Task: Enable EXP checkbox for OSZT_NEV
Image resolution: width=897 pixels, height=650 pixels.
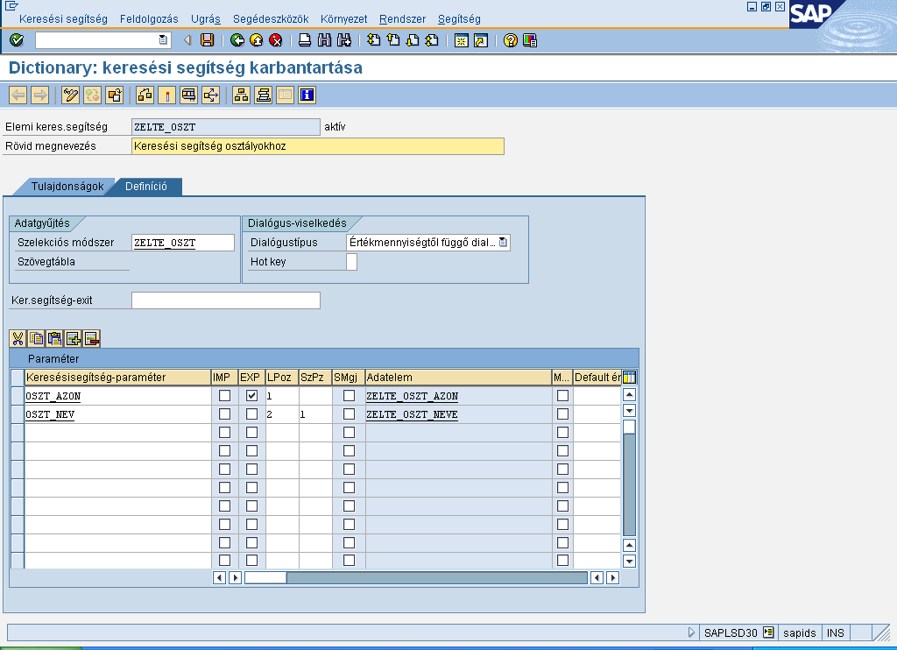Action: point(251,413)
